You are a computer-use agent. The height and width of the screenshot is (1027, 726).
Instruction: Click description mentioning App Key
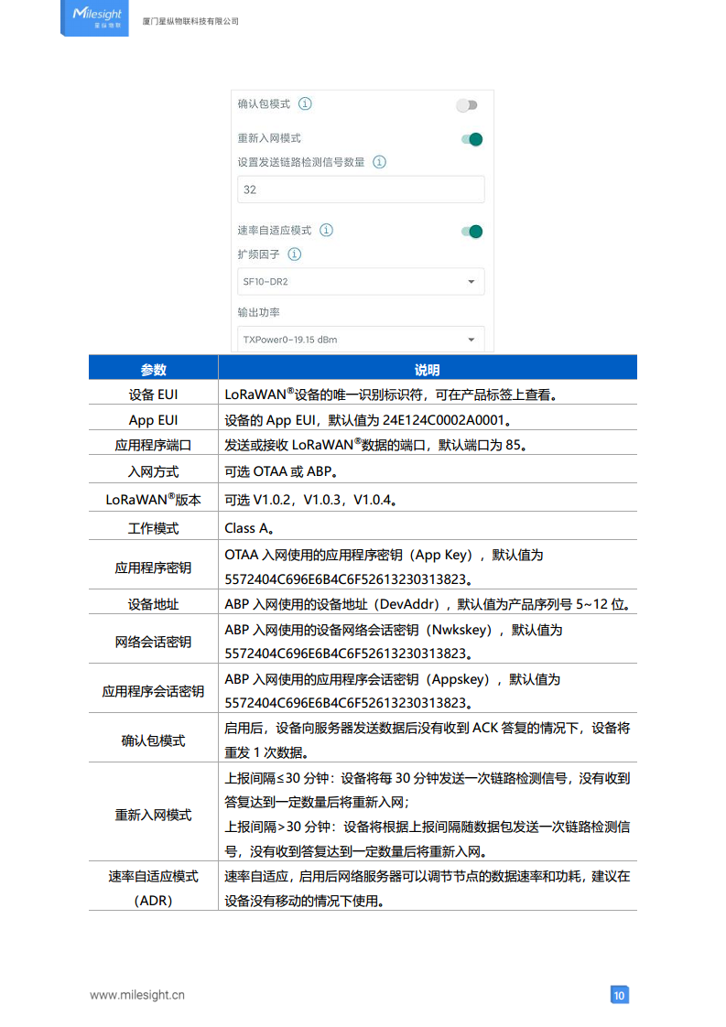tap(384, 568)
